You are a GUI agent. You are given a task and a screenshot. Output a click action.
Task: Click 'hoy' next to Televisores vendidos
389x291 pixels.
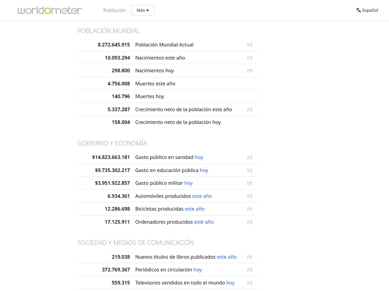coord(230,283)
